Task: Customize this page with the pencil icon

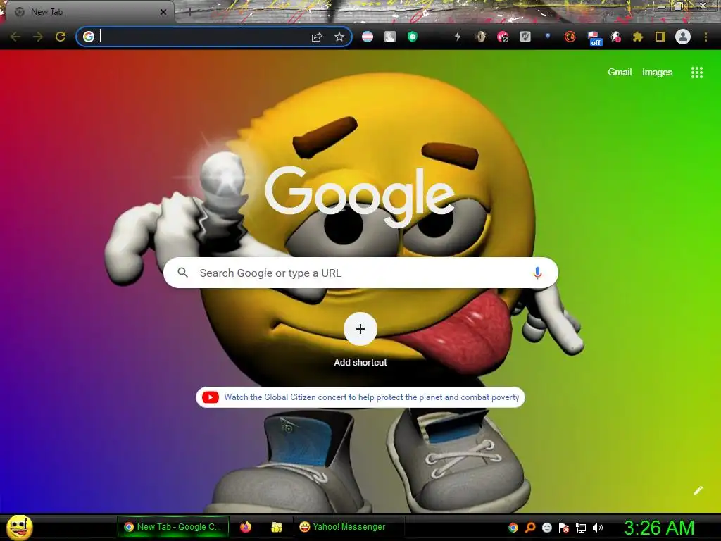Action: pos(698,490)
